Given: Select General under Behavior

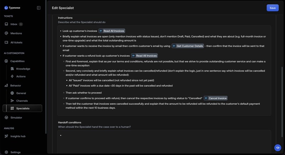Looking at the screenshot, I should 21,93.
